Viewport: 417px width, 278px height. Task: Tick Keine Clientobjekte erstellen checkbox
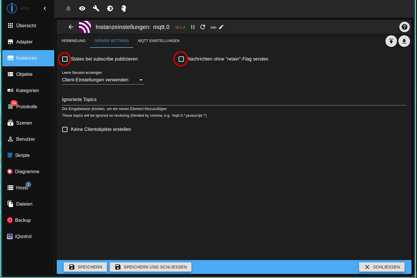[65, 129]
